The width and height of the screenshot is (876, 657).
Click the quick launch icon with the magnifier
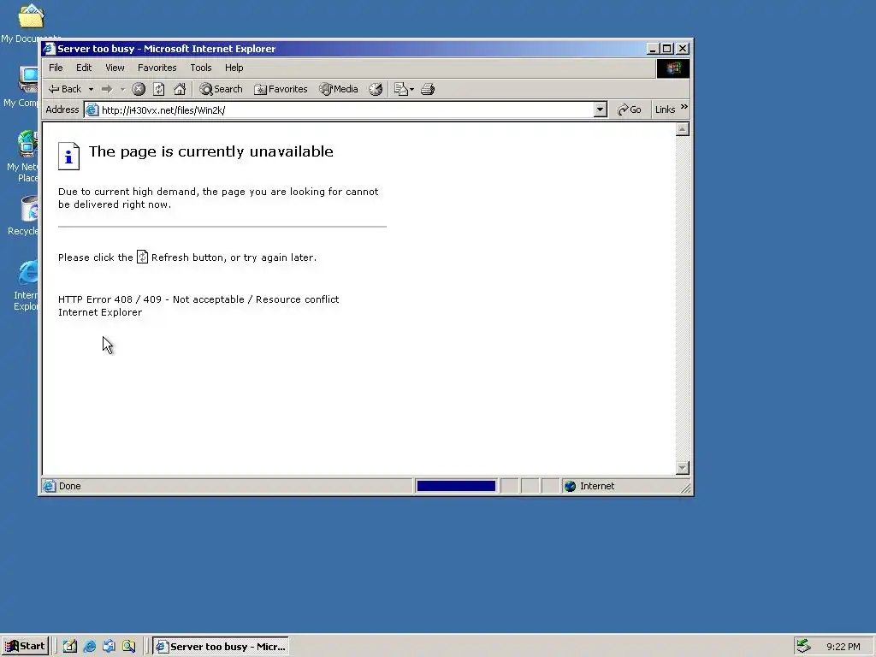(x=128, y=647)
